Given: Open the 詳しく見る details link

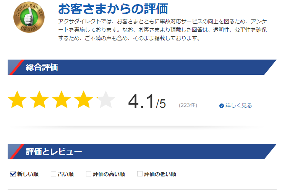Looking at the screenshot, I should click(239, 105).
